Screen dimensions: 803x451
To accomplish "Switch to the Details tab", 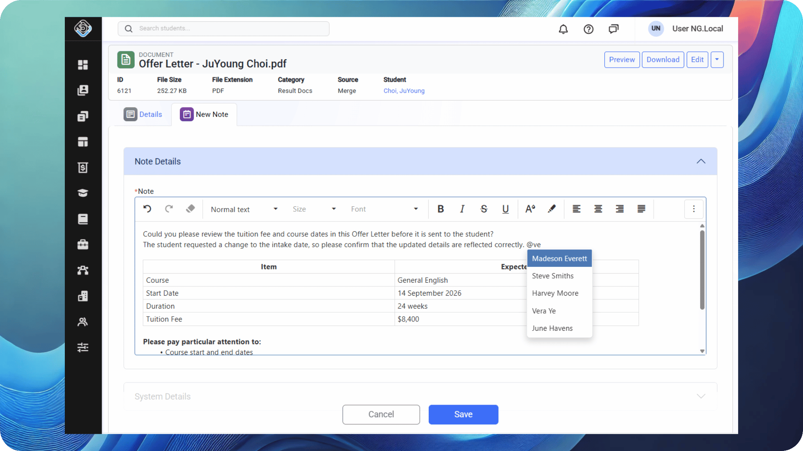I will [x=143, y=114].
